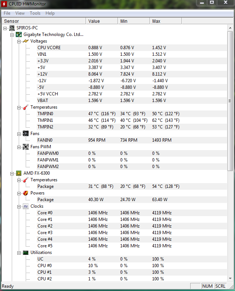Click the scrollbar up arrow
235x291 pixels.
point(230,28)
